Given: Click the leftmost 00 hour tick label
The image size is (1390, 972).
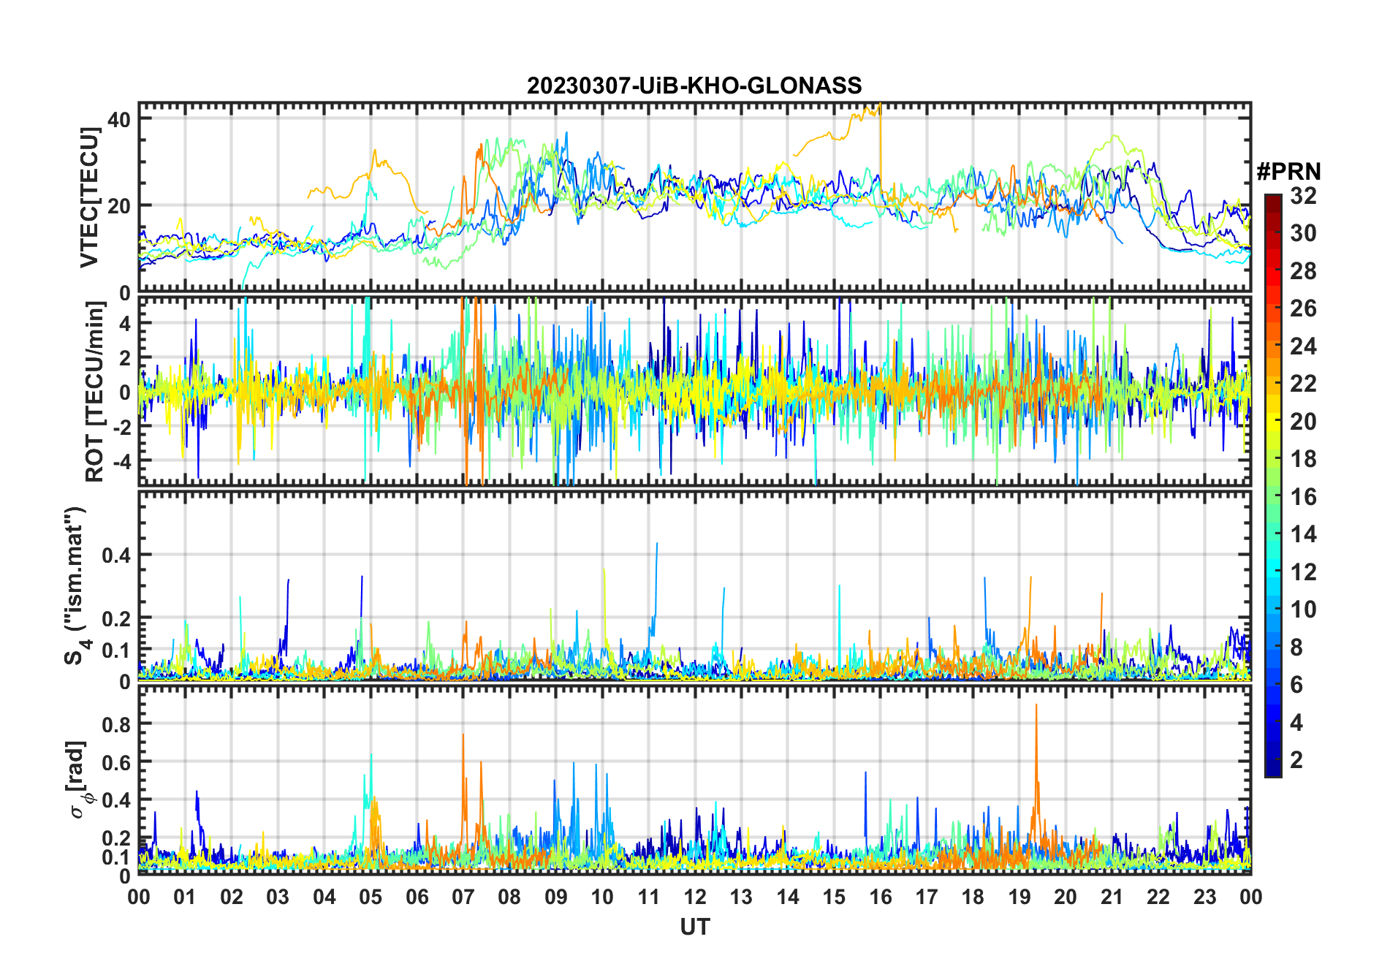Looking at the screenshot, I should point(139,897).
